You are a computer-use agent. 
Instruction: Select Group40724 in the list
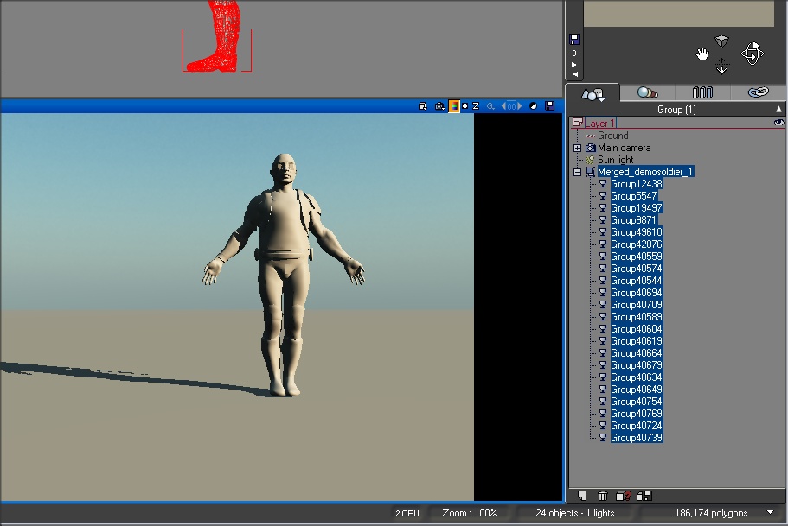coord(637,426)
